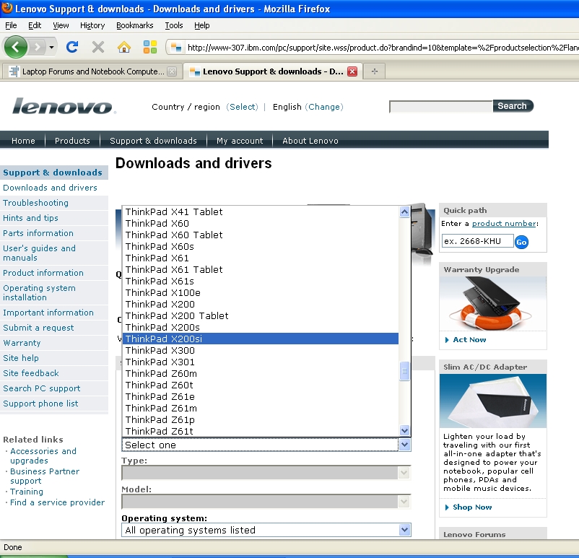Open the Help menu
This screenshot has height=558, width=579.
201,25
